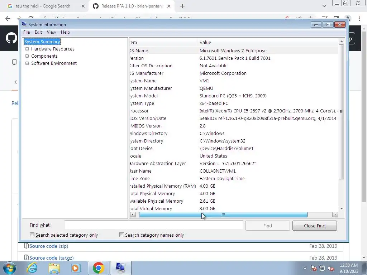Select the Total Virtual Memory row
367x275 pixels.
click(234, 209)
